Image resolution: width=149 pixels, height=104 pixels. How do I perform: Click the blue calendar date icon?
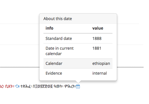(78, 86)
